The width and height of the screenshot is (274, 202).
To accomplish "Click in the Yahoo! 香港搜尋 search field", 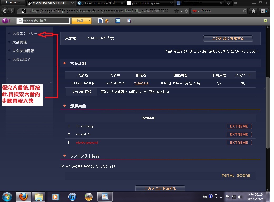I will (45, 21).
